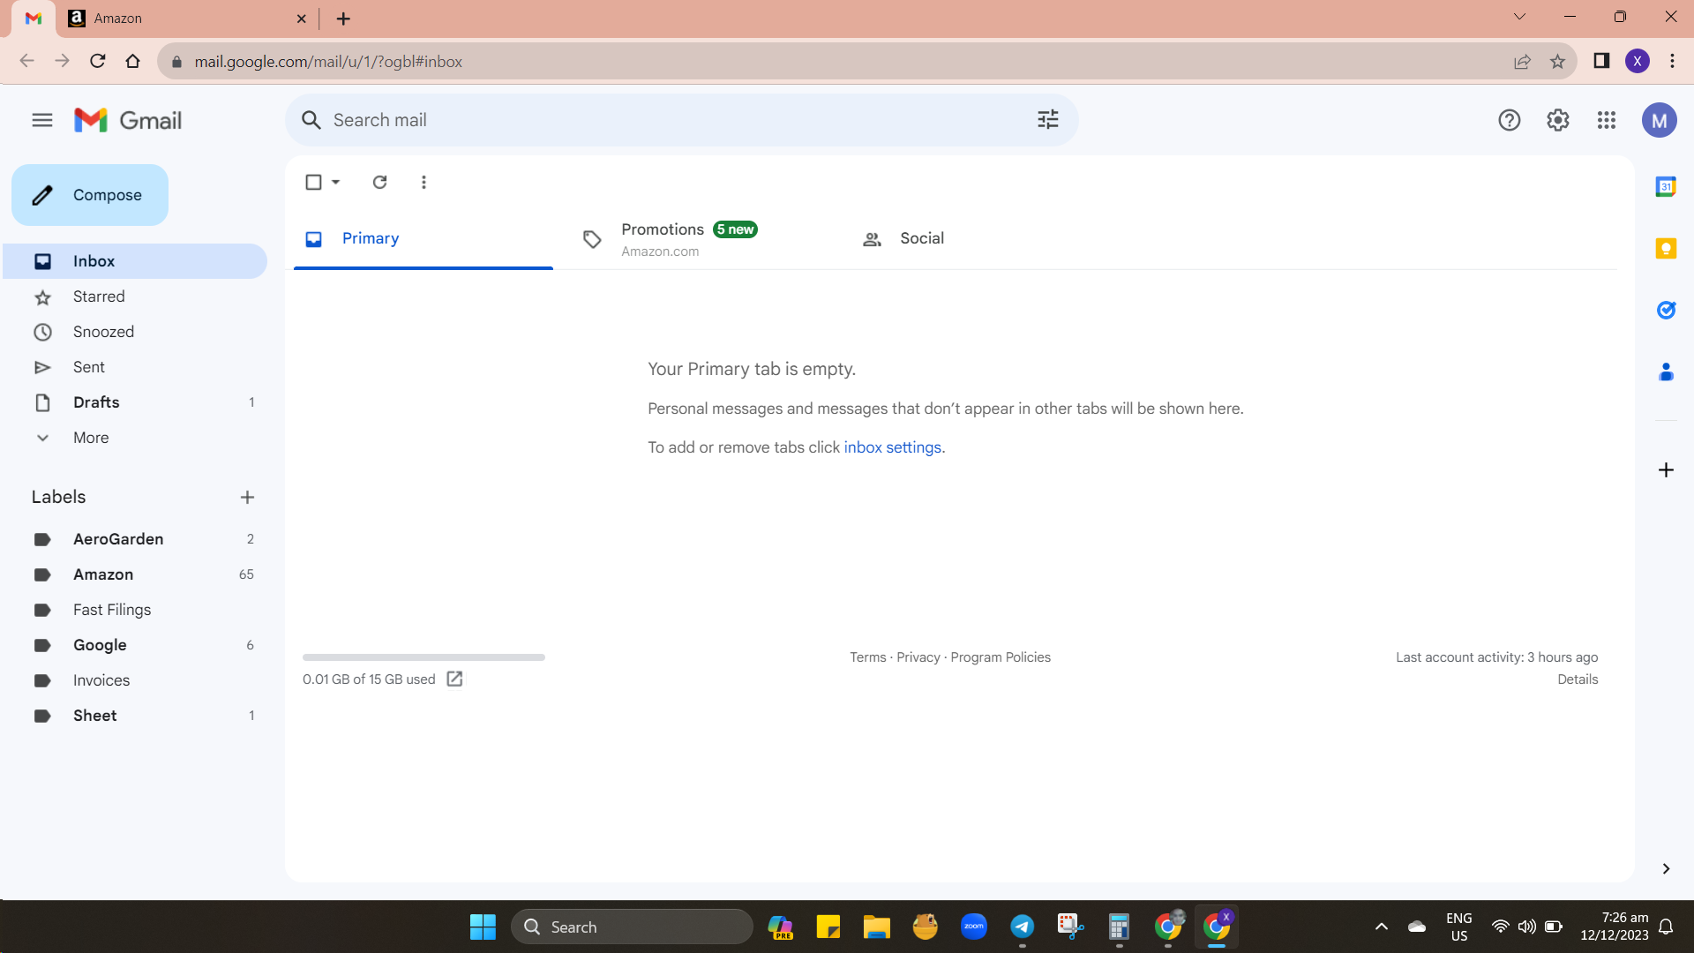This screenshot has width=1694, height=953.
Task: Hide the side panel chevron
Action: click(x=1666, y=869)
